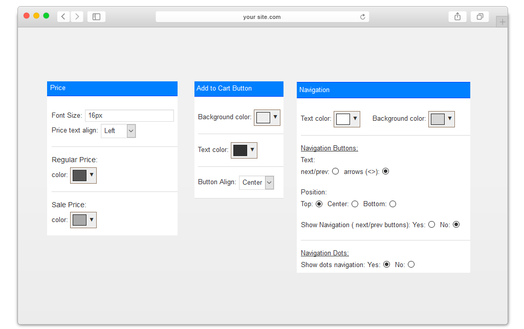524x329 pixels.
Task: Show all tabs with the tab overview icon
Action: [x=479, y=16]
